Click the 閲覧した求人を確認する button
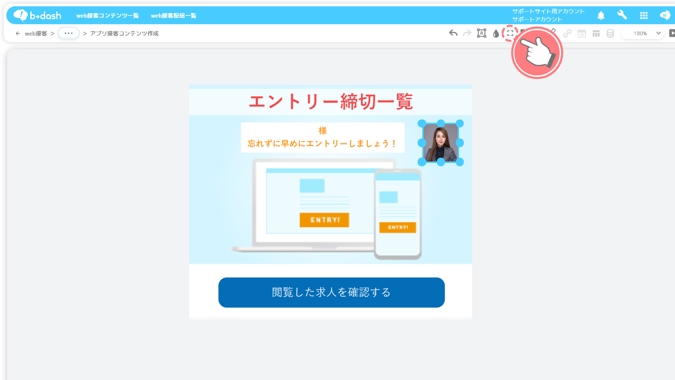Image resolution: width=675 pixels, height=380 pixels. pyautogui.click(x=331, y=292)
